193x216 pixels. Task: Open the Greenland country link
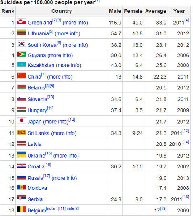tap(40, 23)
